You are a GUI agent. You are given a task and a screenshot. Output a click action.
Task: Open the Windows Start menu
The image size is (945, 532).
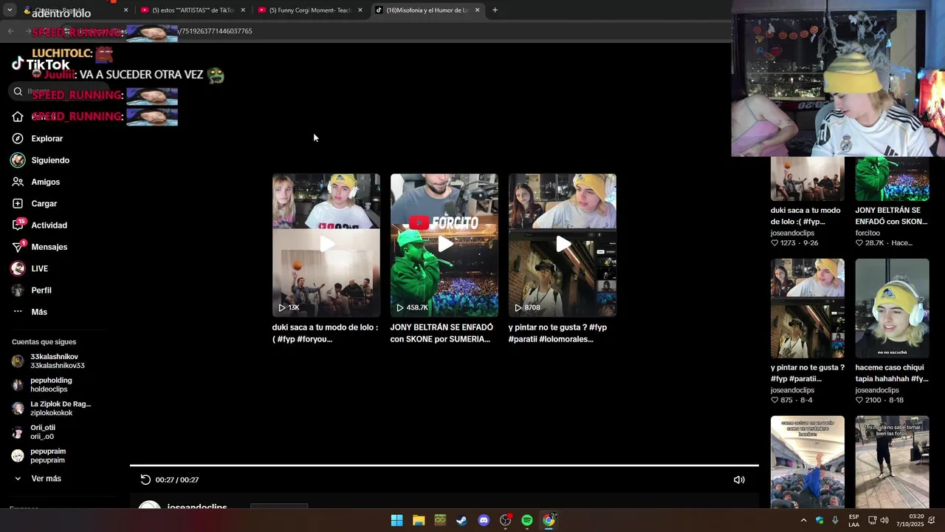point(396,520)
